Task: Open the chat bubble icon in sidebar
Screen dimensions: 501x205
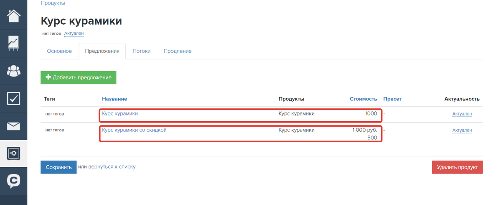Action: (13, 181)
